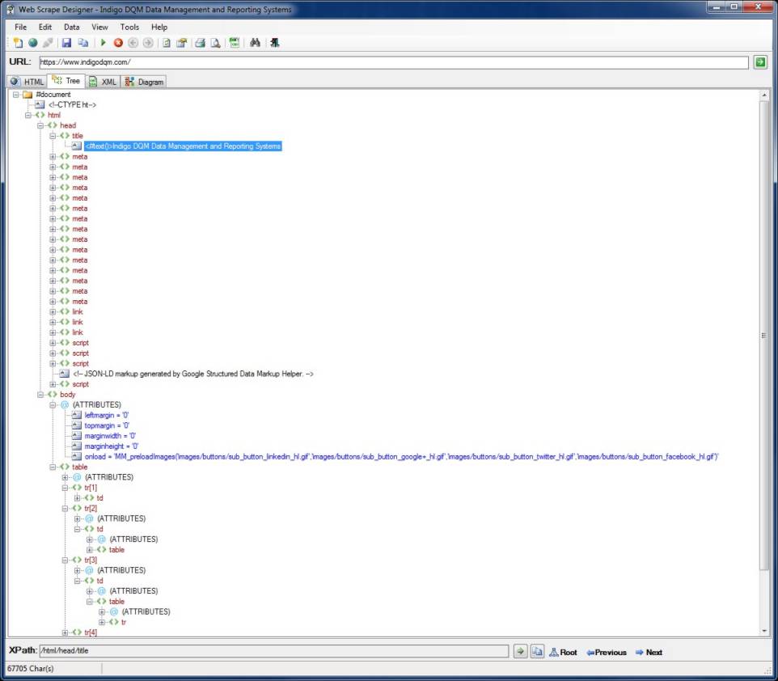Click the red Stop icon
This screenshot has height=681, width=778.
coord(118,43)
